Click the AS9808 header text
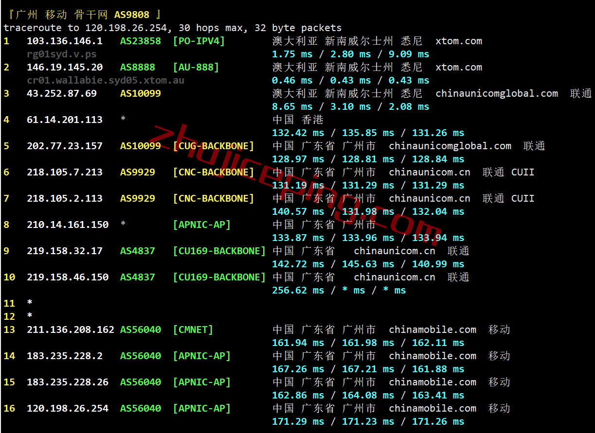This screenshot has height=433, width=595. pyautogui.click(x=132, y=15)
